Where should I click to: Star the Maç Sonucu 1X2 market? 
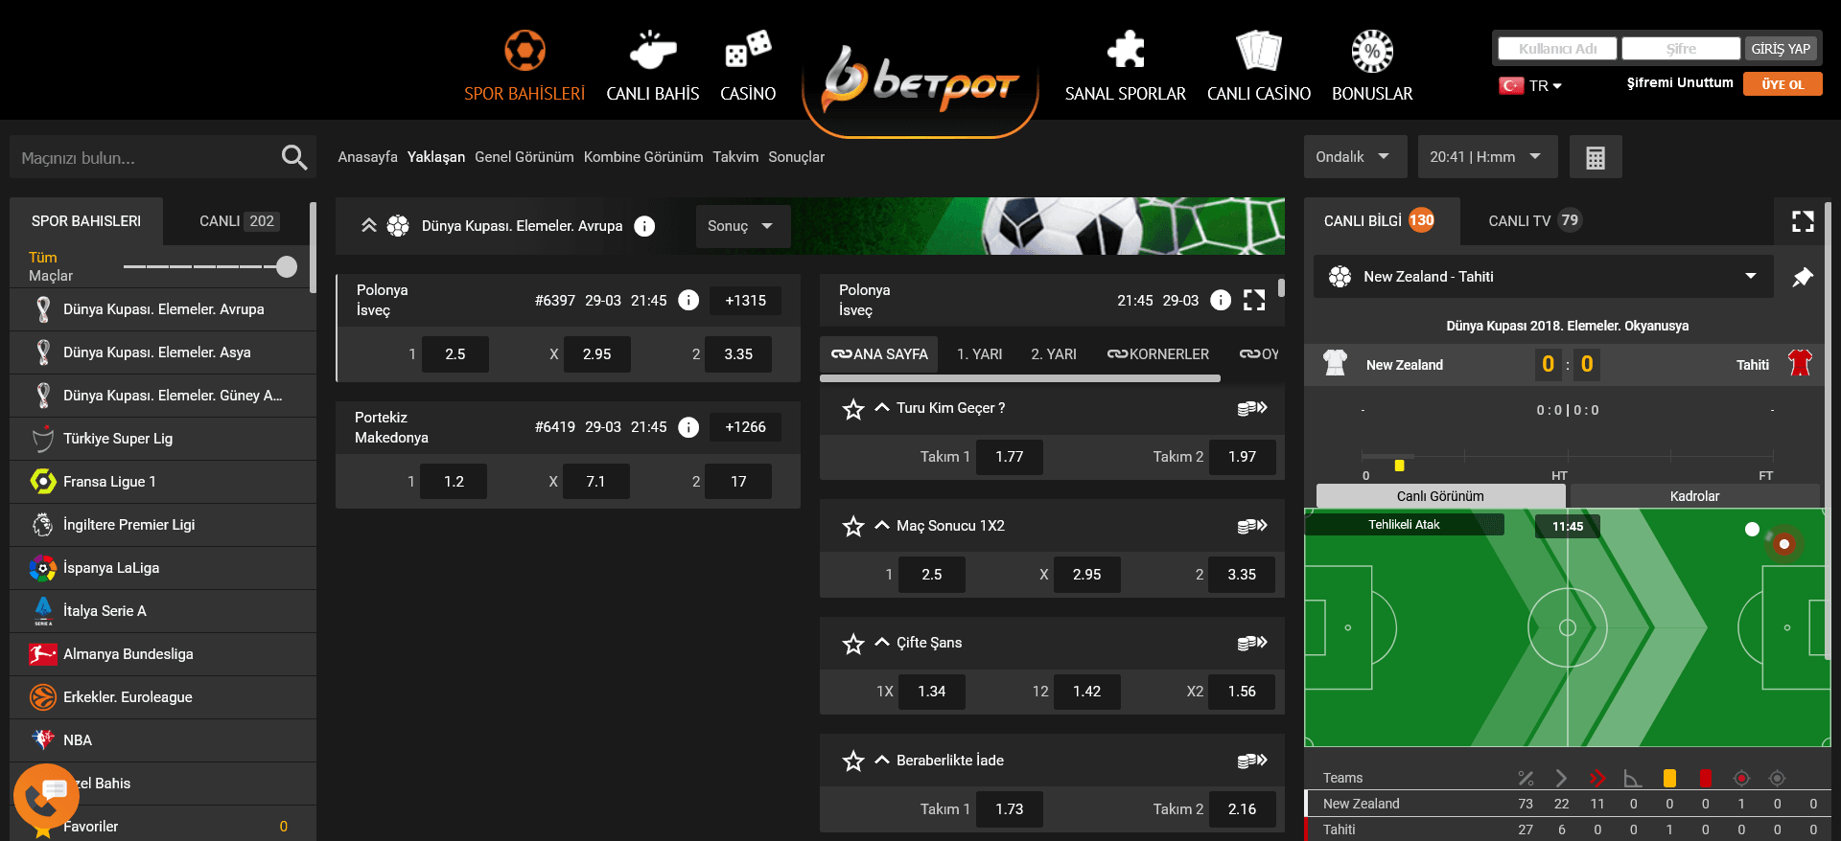point(852,526)
